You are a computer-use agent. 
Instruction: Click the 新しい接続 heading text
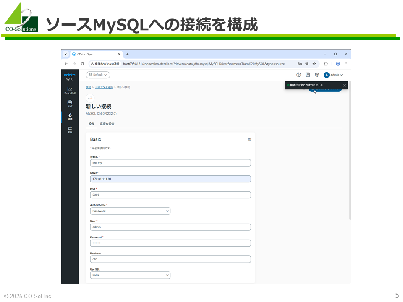coord(99,106)
